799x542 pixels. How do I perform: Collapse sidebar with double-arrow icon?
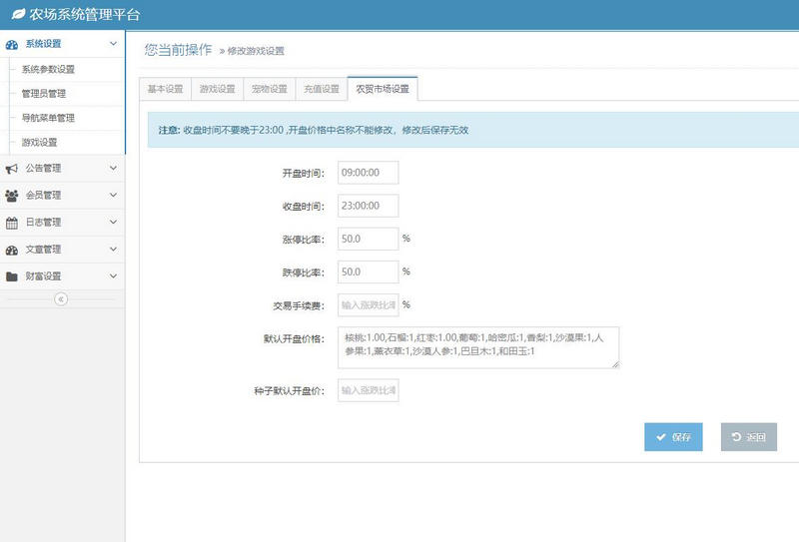(61, 299)
